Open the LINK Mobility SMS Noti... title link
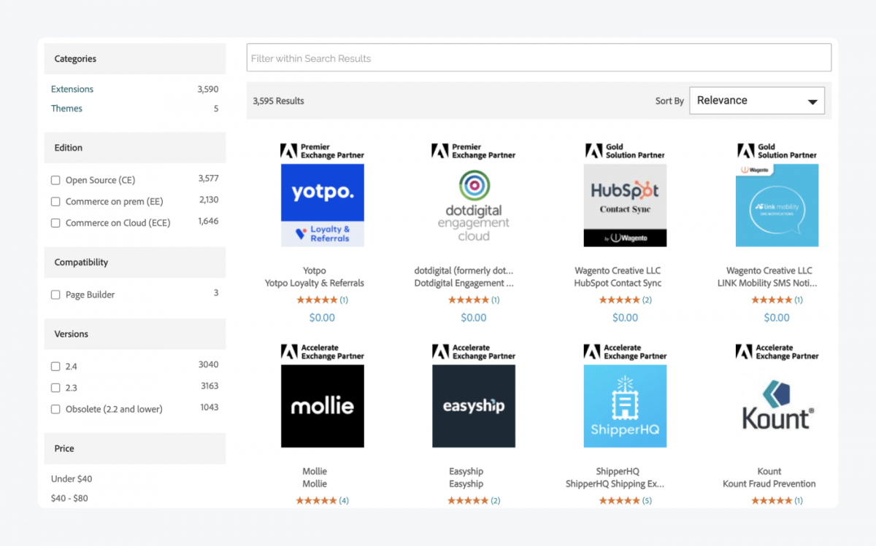Viewport: 876px width, 546px height. point(767,283)
